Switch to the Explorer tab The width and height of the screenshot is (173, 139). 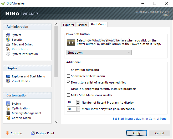[69, 25]
